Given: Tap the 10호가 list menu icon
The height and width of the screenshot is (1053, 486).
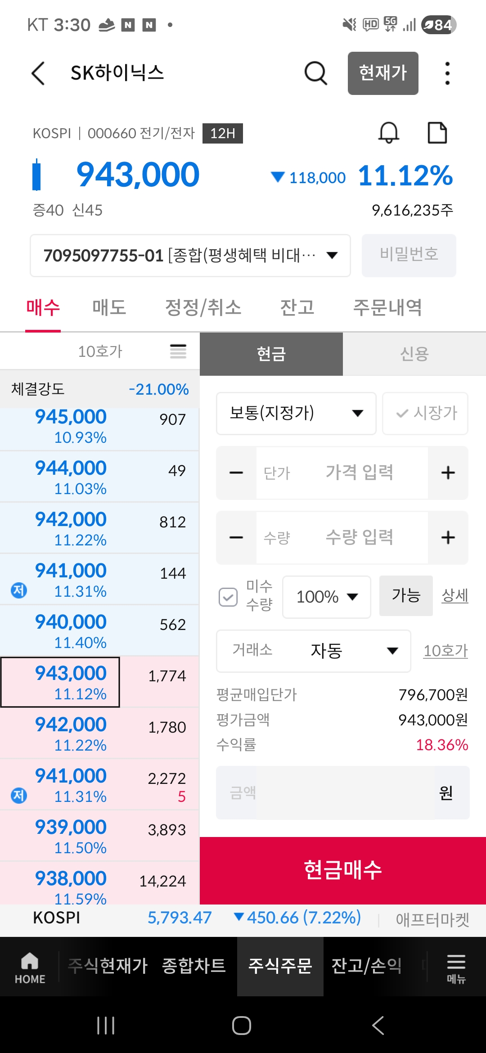Looking at the screenshot, I should point(178,351).
